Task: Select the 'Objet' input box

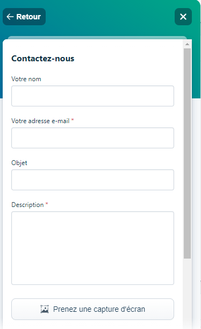Action: click(92, 180)
